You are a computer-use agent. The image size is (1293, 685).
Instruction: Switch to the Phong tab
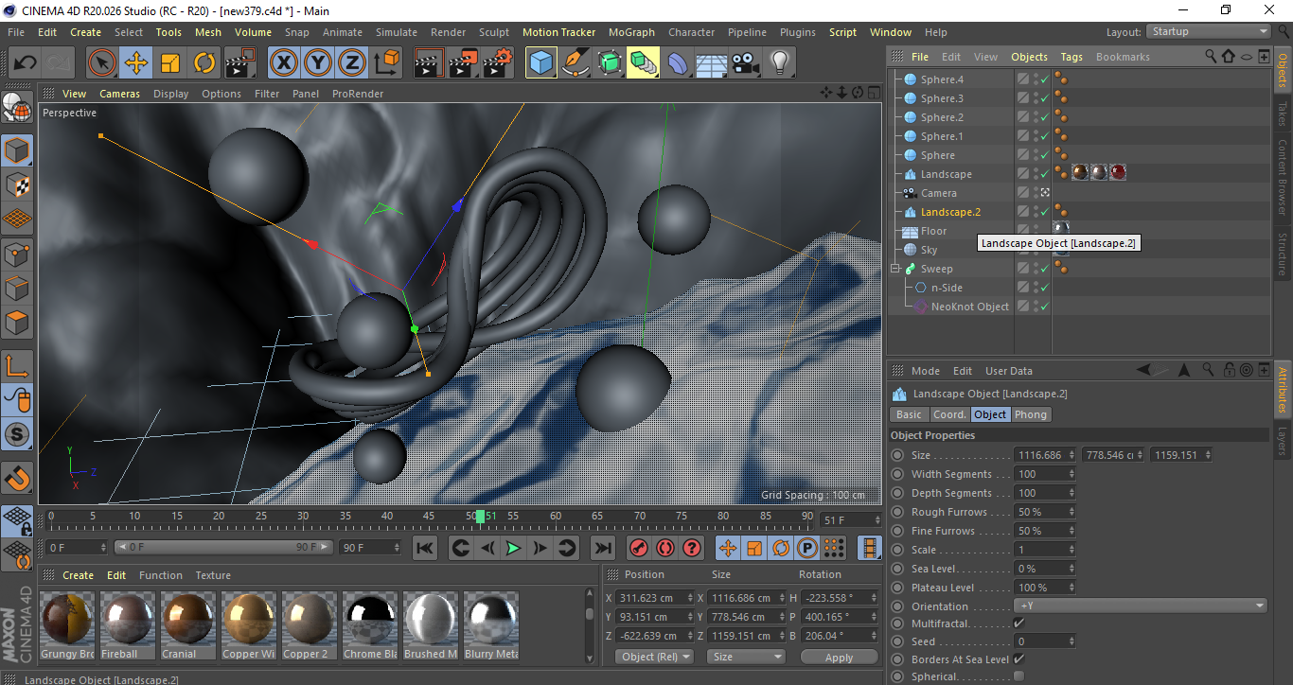pos(1031,414)
